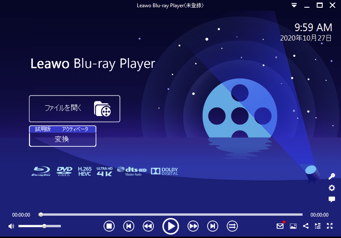Adjust the volume slider track

click(x=40, y=226)
